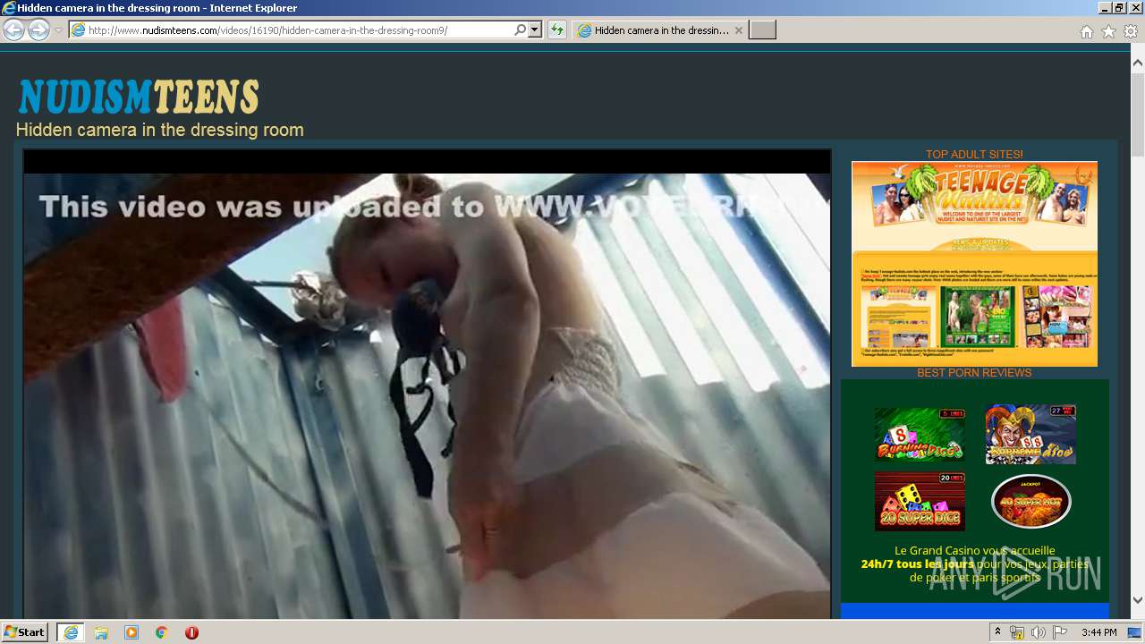This screenshot has height=644, width=1145.
Task: Launch the media player taskbar icon
Action: pos(131,632)
